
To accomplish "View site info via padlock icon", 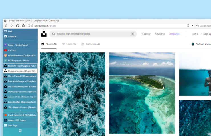I will 33,26.
